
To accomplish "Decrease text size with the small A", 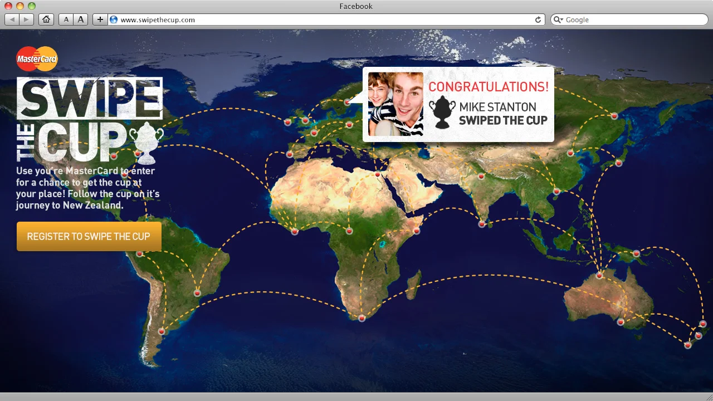I will 66,19.
